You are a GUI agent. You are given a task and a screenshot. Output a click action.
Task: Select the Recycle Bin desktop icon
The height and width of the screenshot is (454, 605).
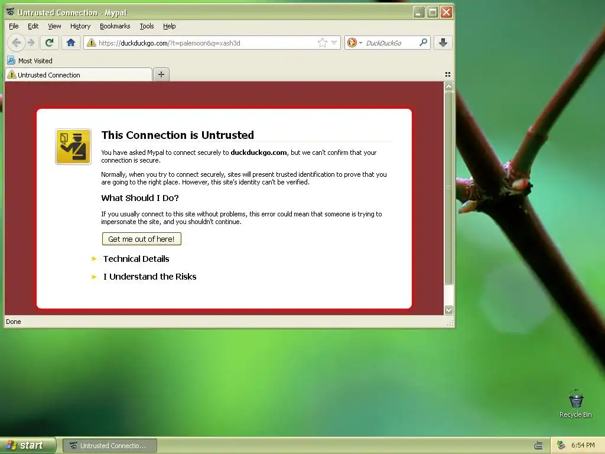(x=575, y=404)
